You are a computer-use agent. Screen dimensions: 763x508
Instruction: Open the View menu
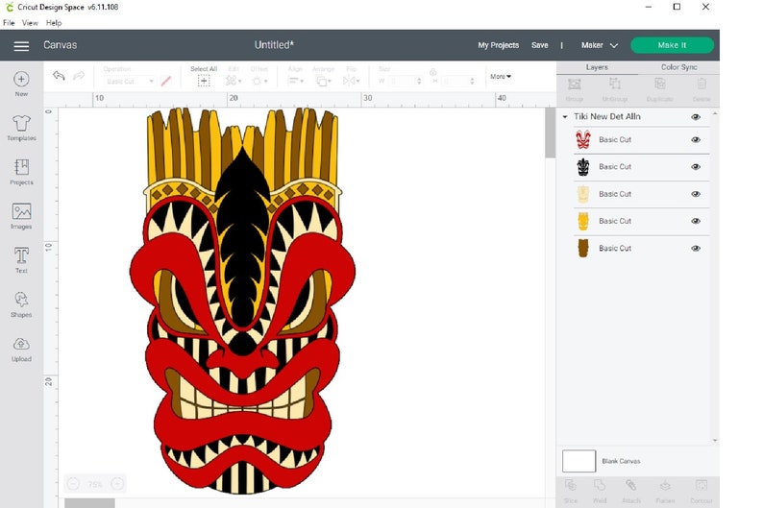[x=30, y=23]
